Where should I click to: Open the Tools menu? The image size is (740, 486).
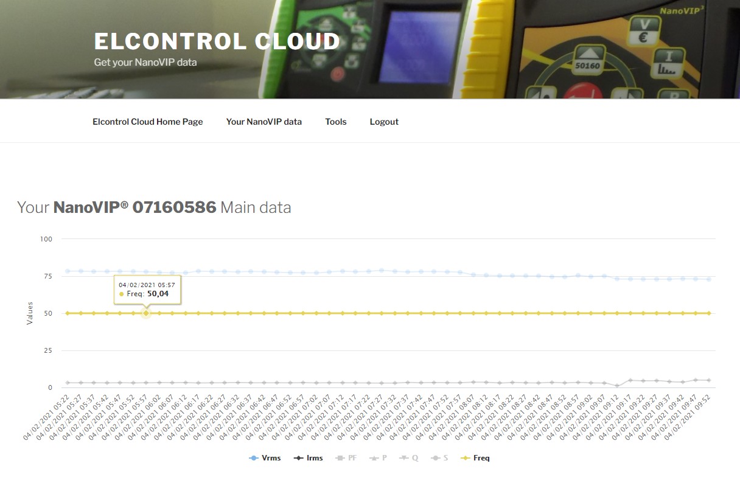point(335,122)
